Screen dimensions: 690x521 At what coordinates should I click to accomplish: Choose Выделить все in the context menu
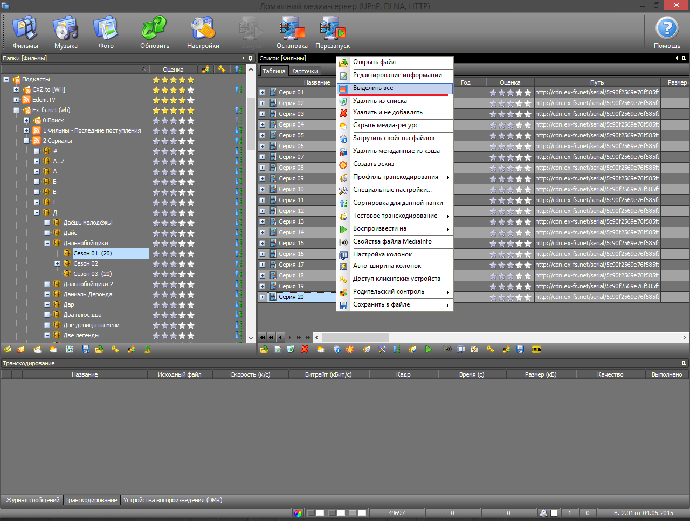point(373,88)
